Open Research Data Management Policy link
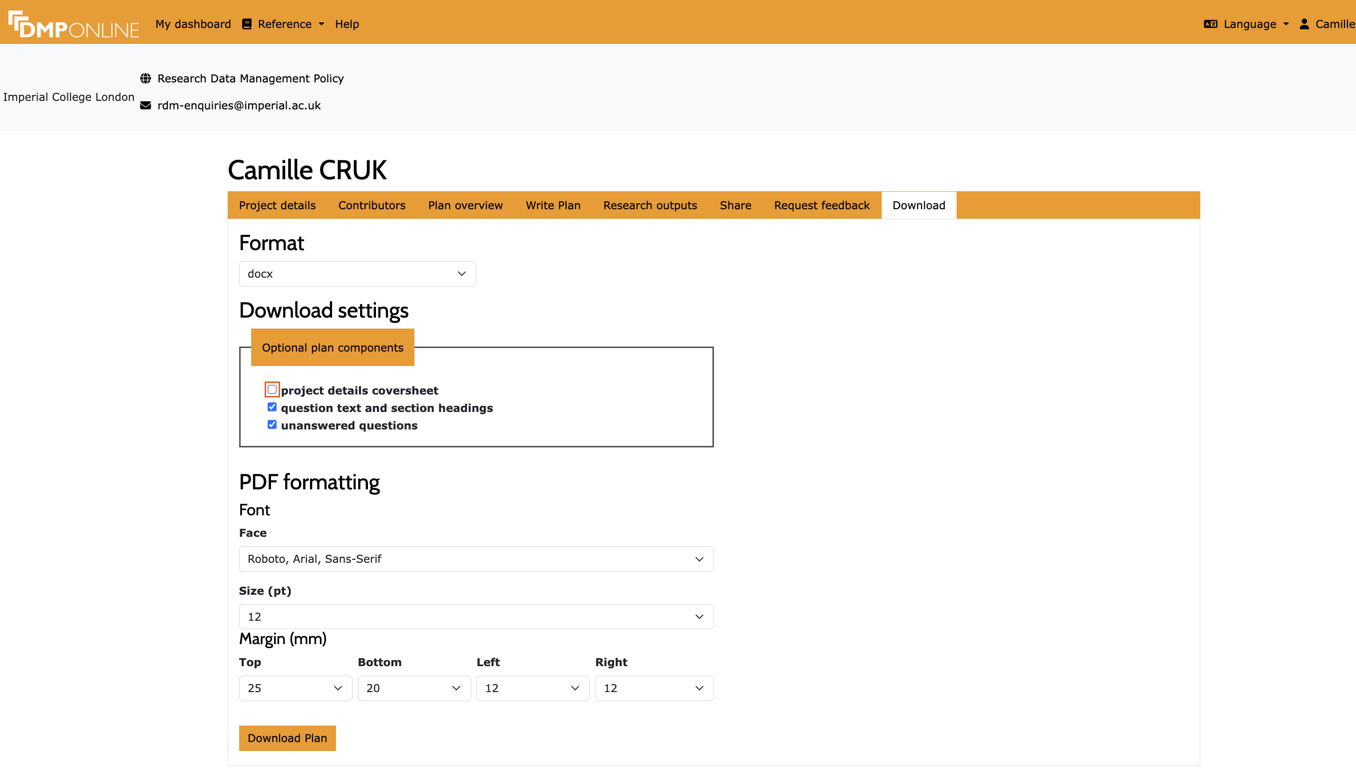This screenshot has width=1356, height=774. click(x=250, y=79)
